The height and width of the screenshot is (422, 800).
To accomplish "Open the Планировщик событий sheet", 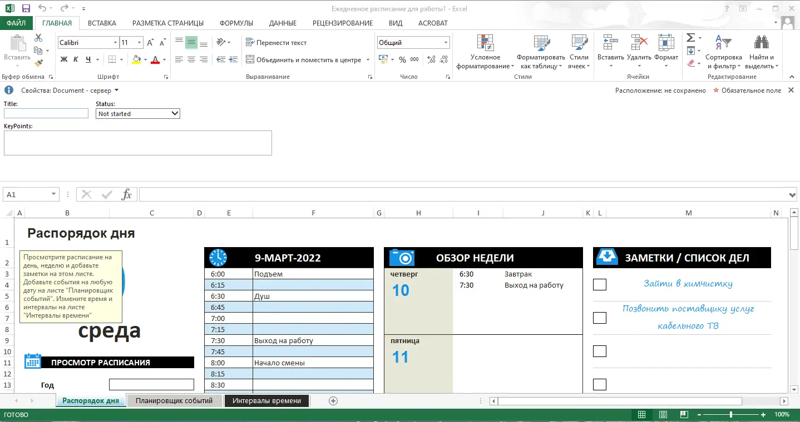I will tap(175, 400).
